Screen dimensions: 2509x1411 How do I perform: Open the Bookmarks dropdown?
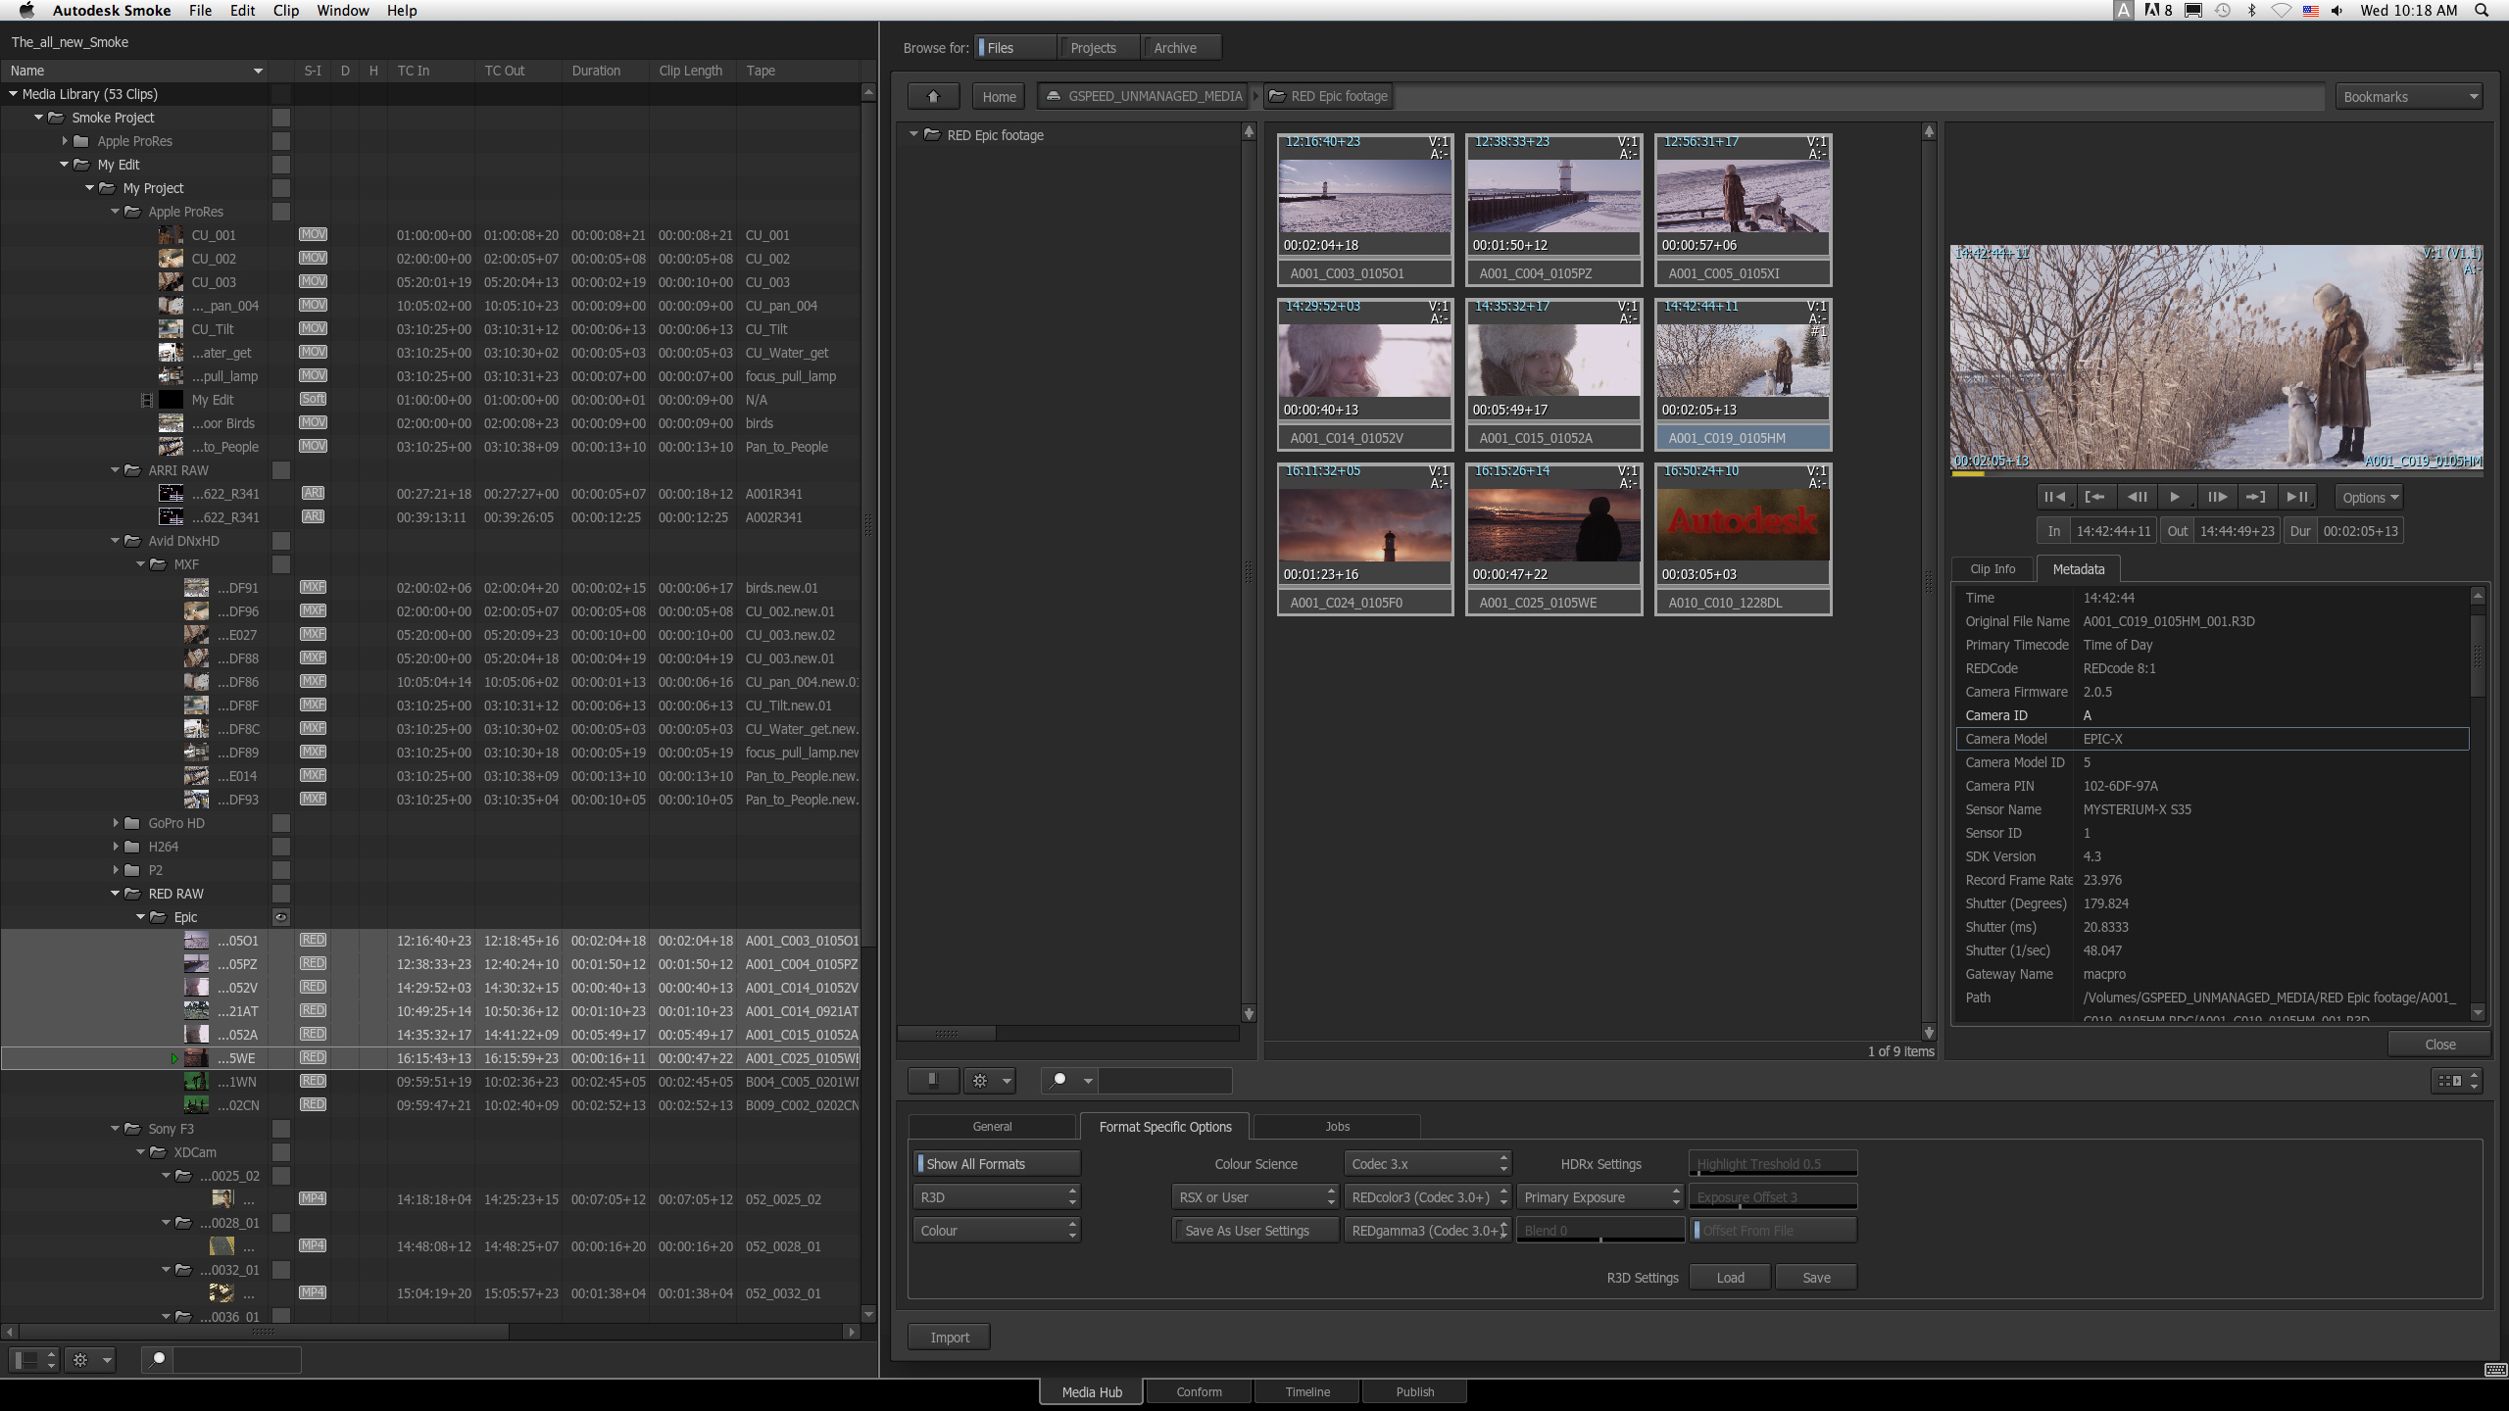click(x=2408, y=96)
